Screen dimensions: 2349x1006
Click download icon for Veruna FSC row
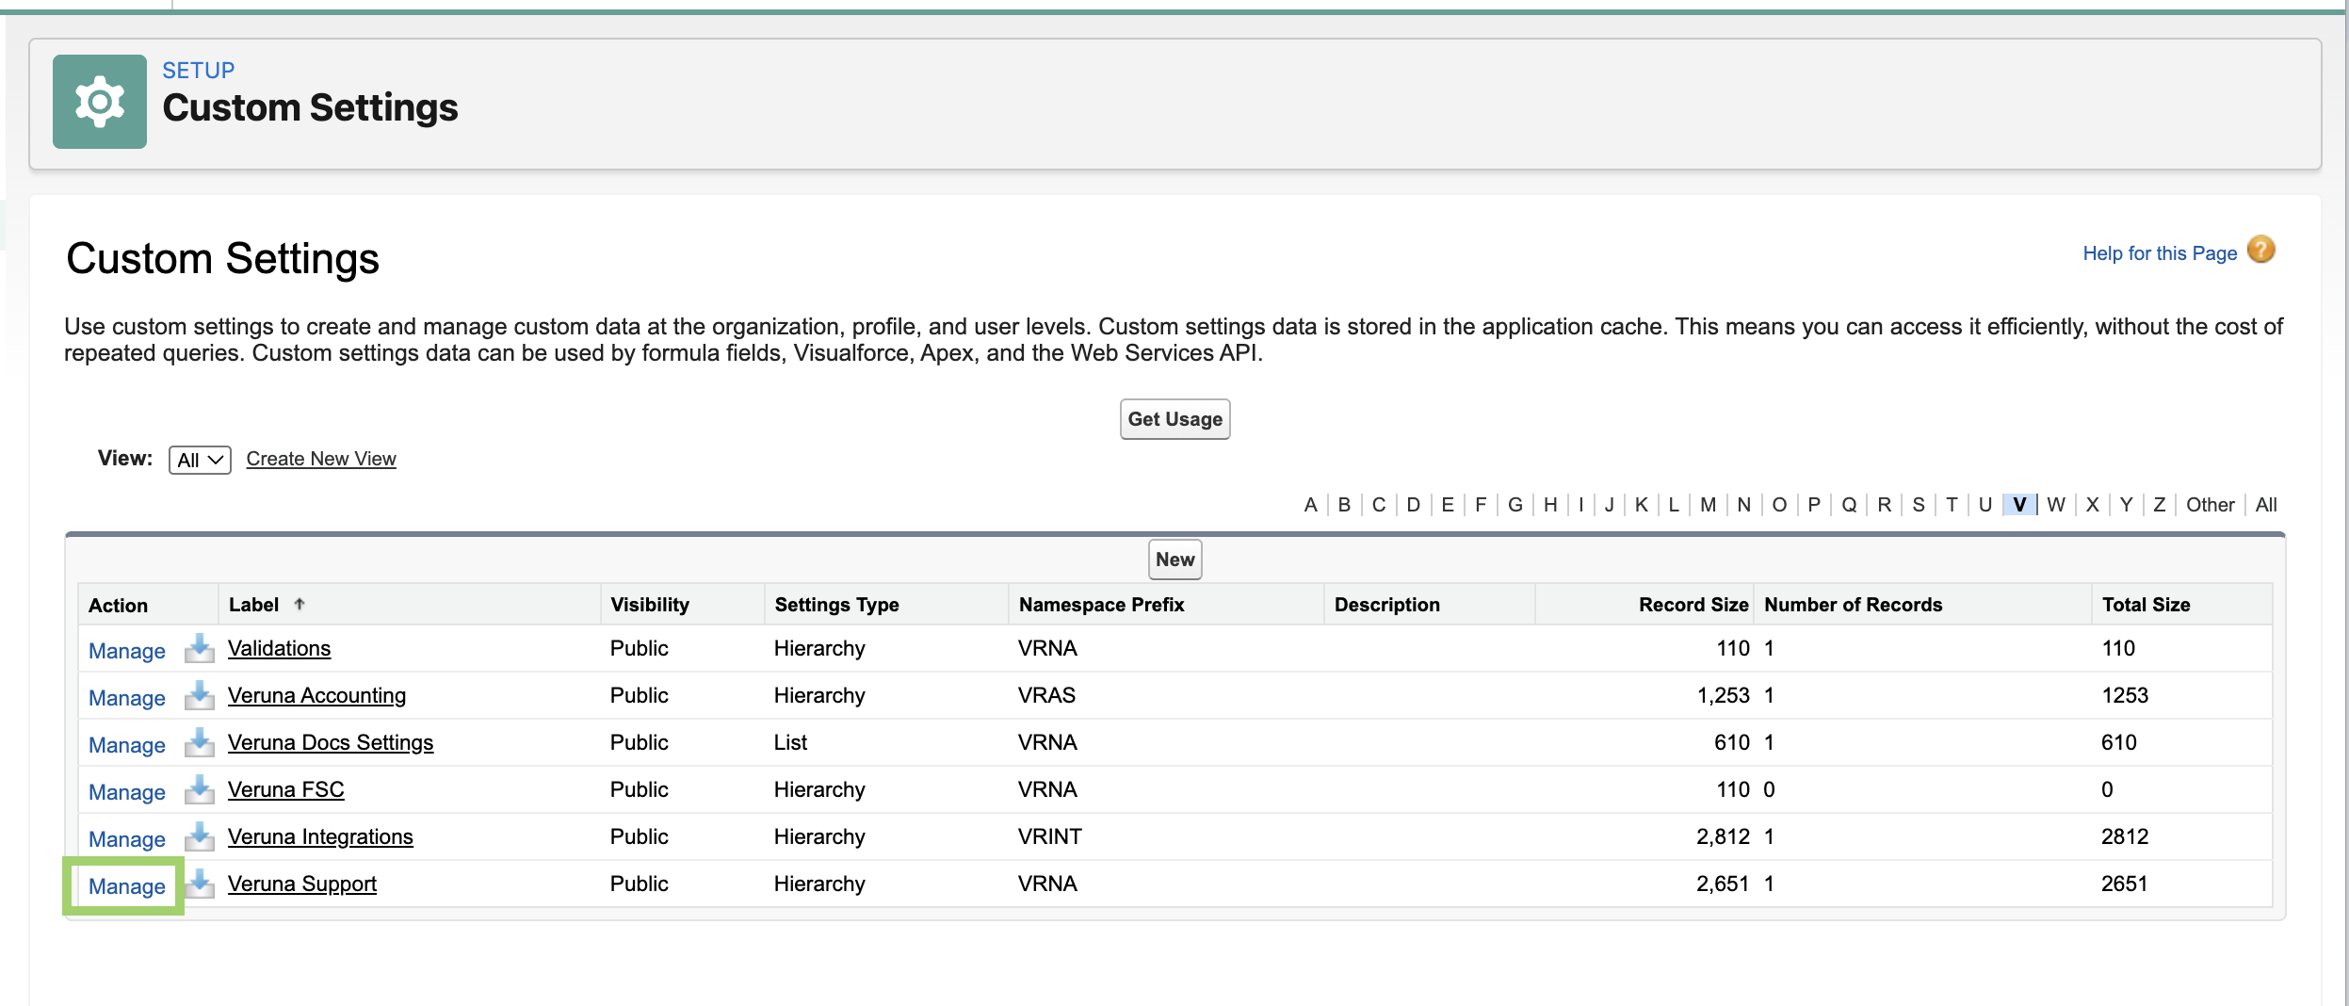coord(199,789)
